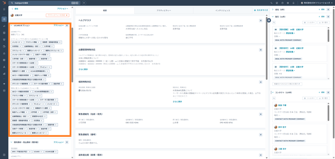Click the plus quick-create button beside search
The height and width of the screenshot is (159, 335).
tap(84, 3)
